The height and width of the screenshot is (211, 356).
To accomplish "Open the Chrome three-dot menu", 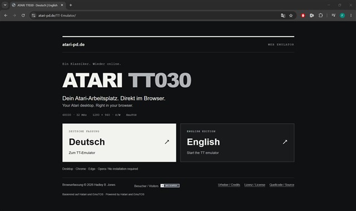I will [x=351, y=16].
